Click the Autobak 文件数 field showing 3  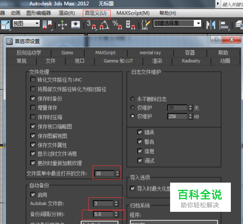[103, 204]
